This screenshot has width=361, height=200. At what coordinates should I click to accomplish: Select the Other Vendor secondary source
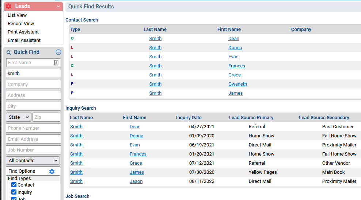click(336, 163)
